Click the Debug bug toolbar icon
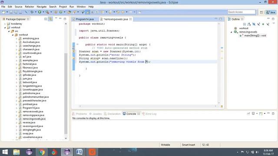278x156 pixels. (x=32, y=12)
